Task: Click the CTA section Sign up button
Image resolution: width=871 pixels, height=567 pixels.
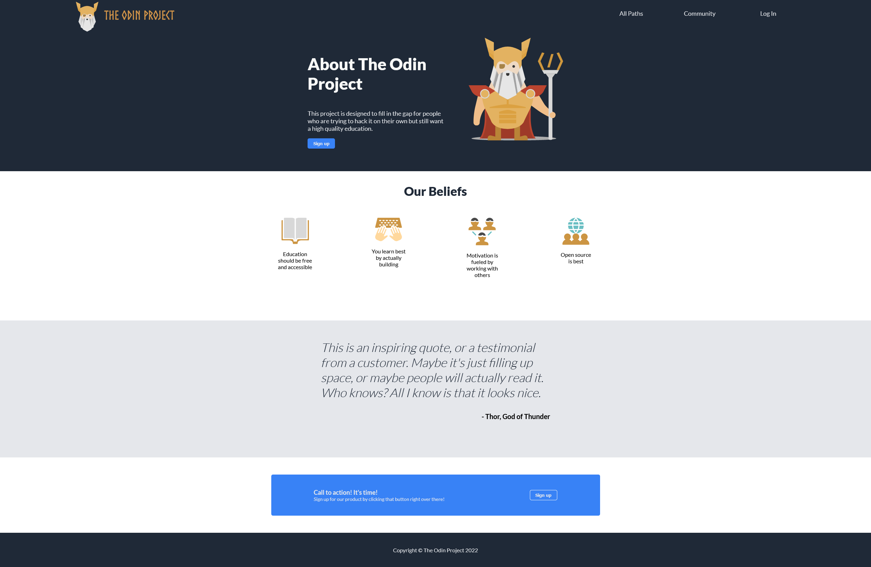Action: point(544,495)
